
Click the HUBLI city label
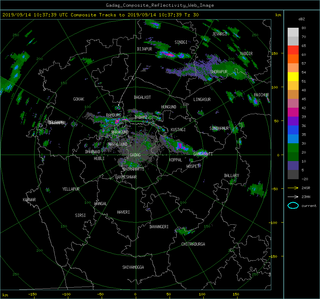click(99, 159)
